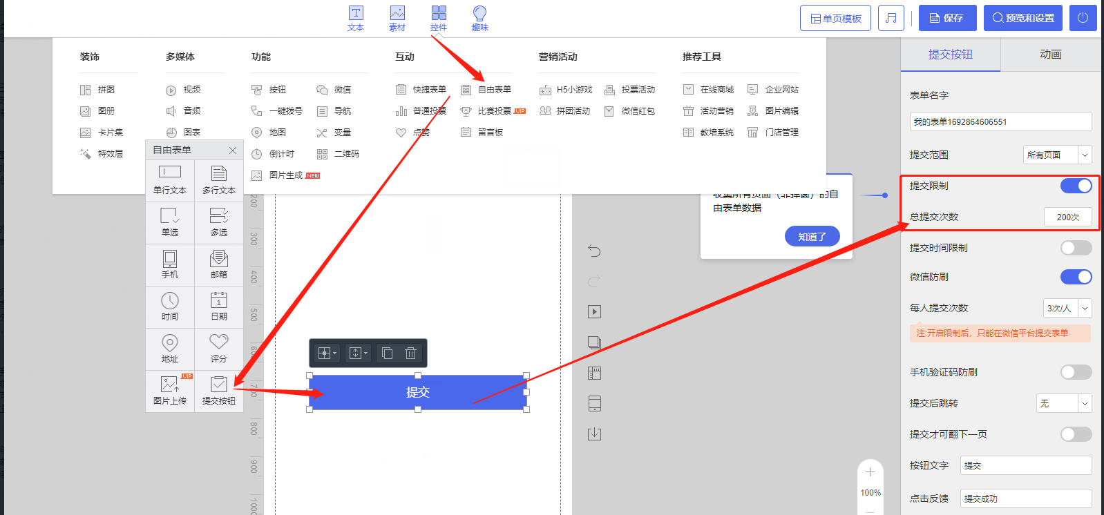Viewport: 1104px width, 515px height.
Task: Insert a 多选 checkbox field
Action: [219, 222]
